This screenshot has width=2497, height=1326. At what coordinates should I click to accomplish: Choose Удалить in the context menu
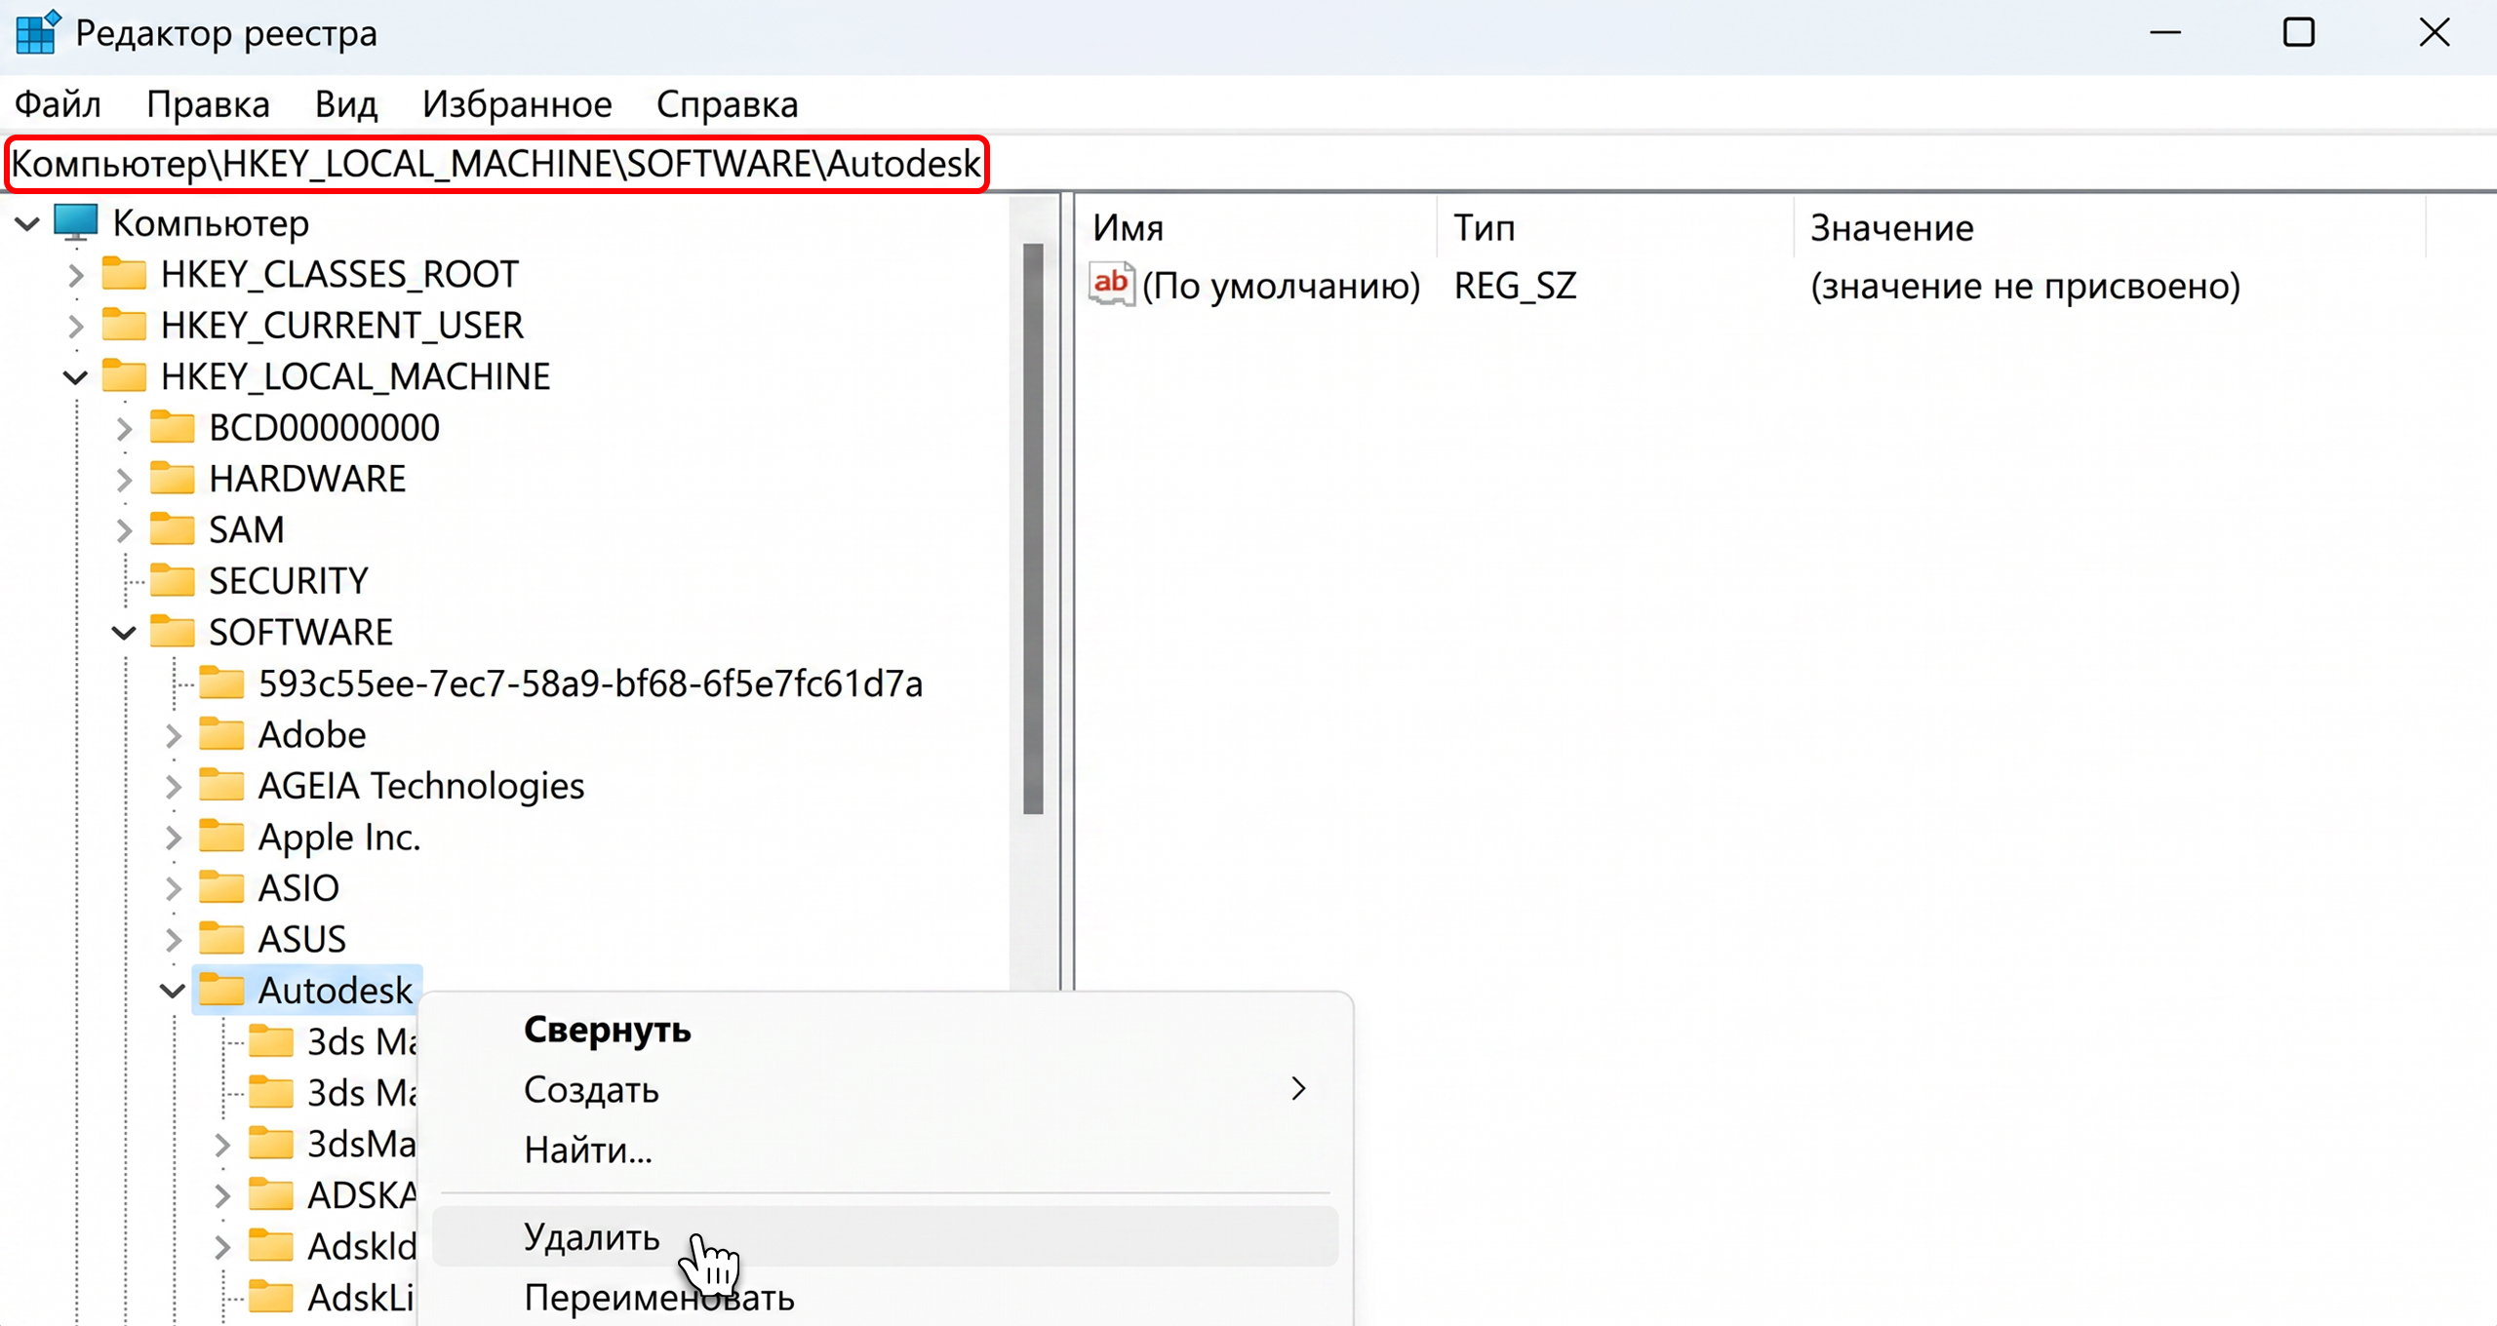tap(886, 1236)
